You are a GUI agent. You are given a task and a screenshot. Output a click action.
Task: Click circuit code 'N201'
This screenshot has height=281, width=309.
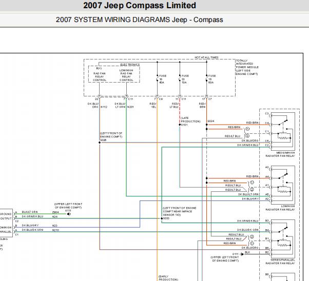(x=130, y=107)
